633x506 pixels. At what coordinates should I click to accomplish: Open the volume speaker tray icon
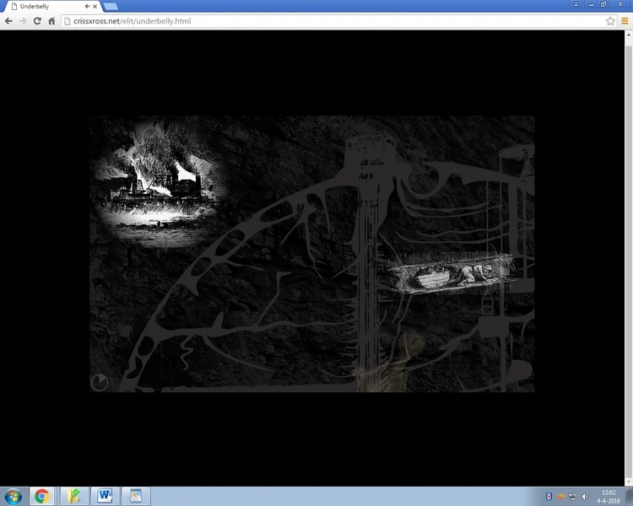(585, 497)
